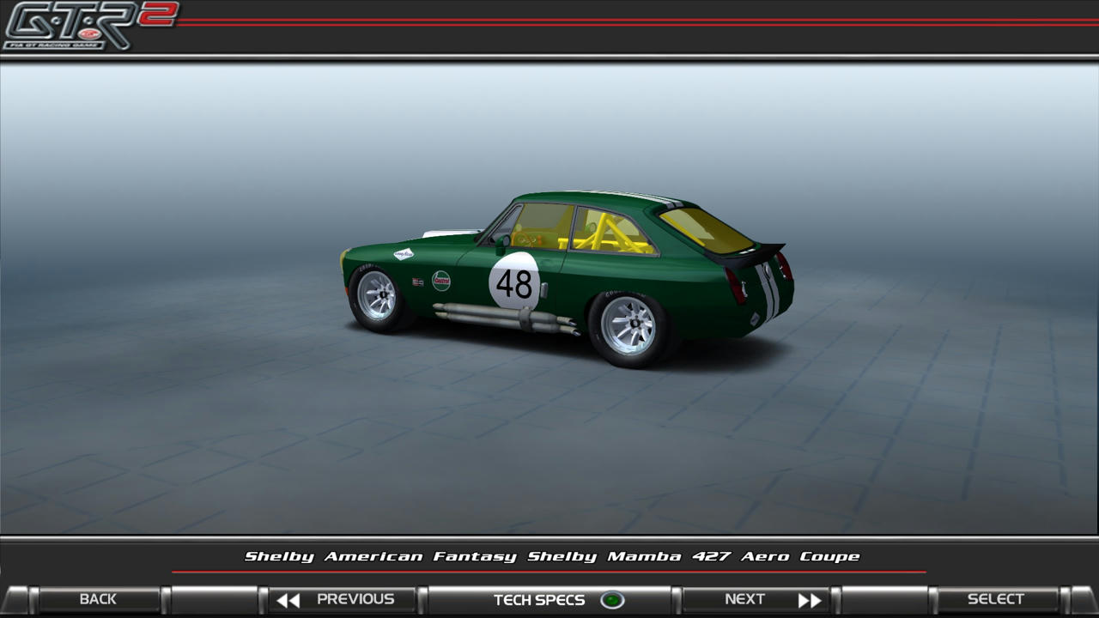Viewport: 1099px width, 618px height.
Task: Click the green Tech Specs indicator light
Action: [x=611, y=600]
